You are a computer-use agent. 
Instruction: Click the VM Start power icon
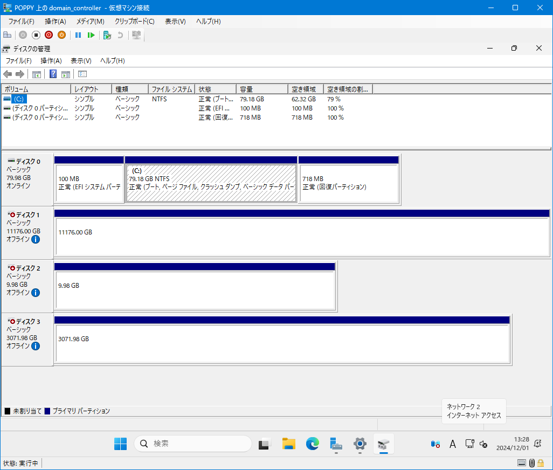(x=23, y=35)
